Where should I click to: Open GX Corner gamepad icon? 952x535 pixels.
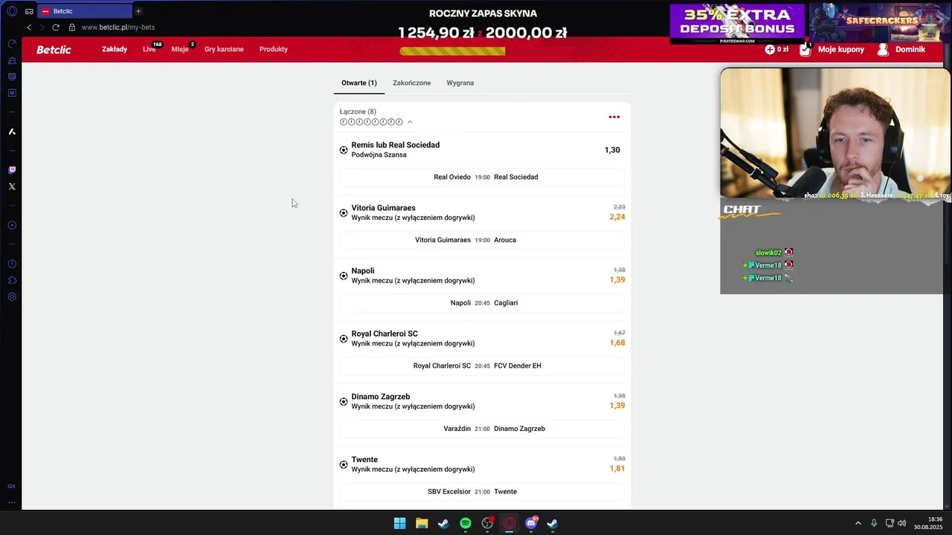29,11
